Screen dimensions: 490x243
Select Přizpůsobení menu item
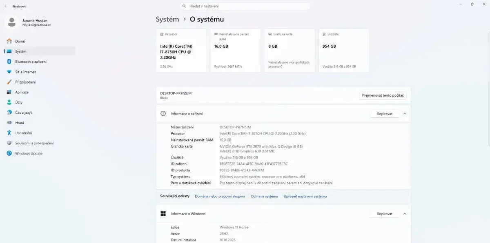point(40,82)
